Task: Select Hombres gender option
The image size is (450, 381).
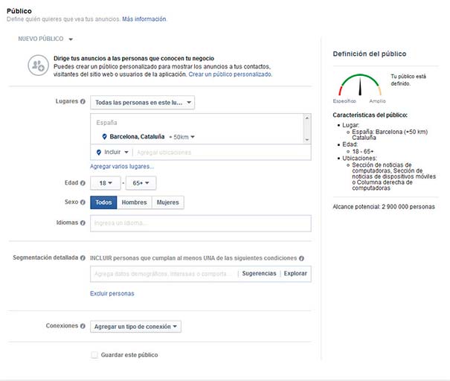Action: (135, 202)
